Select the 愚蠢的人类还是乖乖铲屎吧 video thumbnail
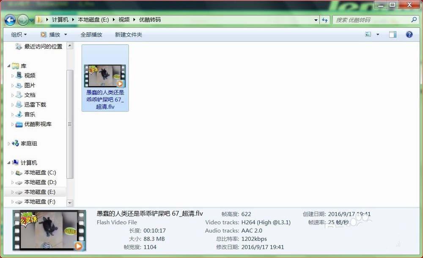 (x=104, y=76)
